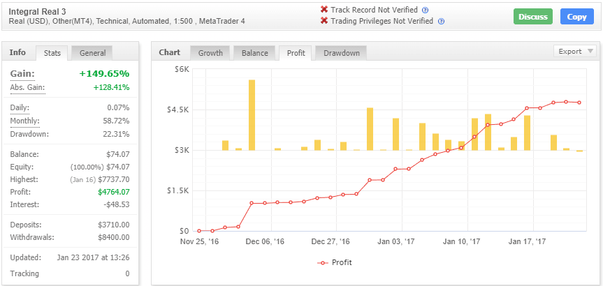Switch to the Growth chart tab
This screenshot has width=603, height=286.
pos(210,53)
